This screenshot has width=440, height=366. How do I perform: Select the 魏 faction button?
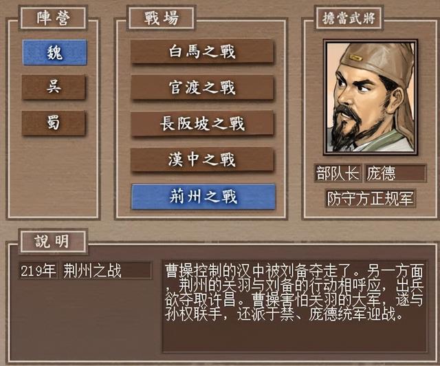(x=55, y=52)
